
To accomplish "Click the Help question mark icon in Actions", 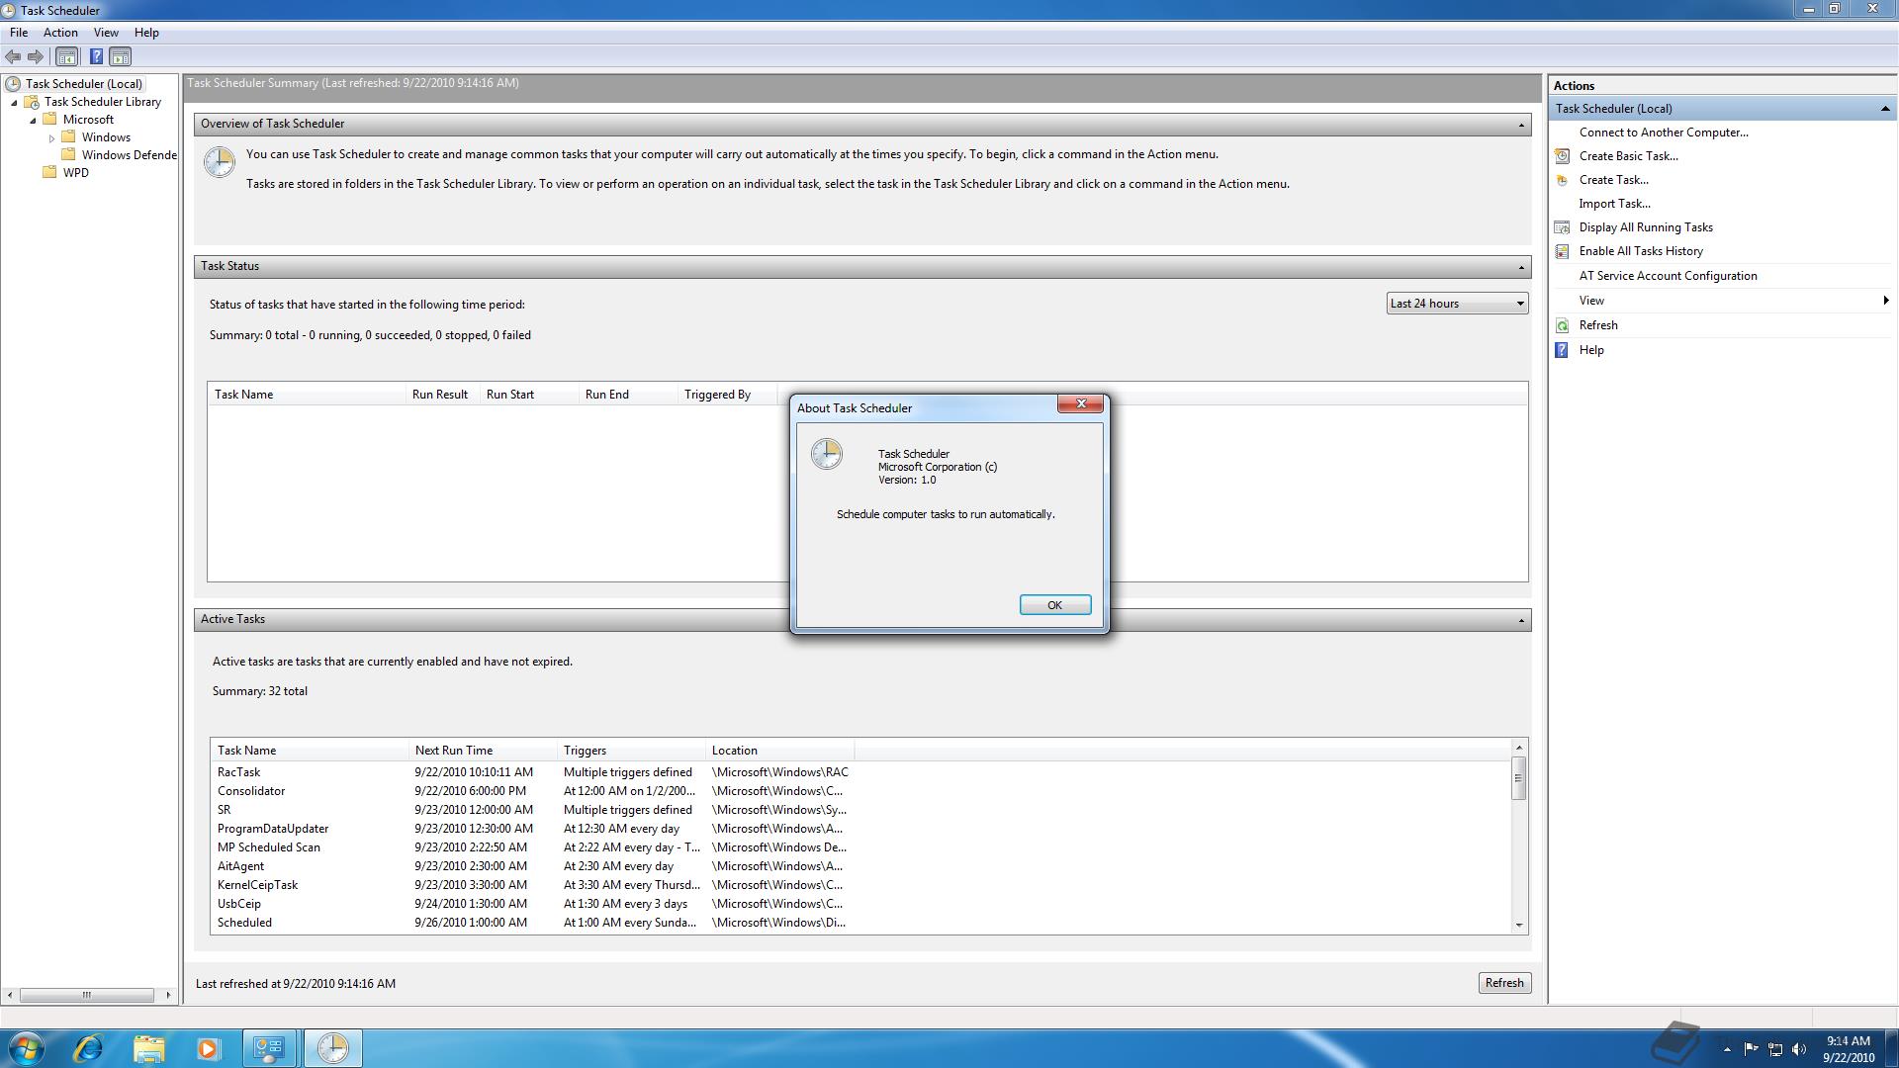I will [x=1562, y=350].
